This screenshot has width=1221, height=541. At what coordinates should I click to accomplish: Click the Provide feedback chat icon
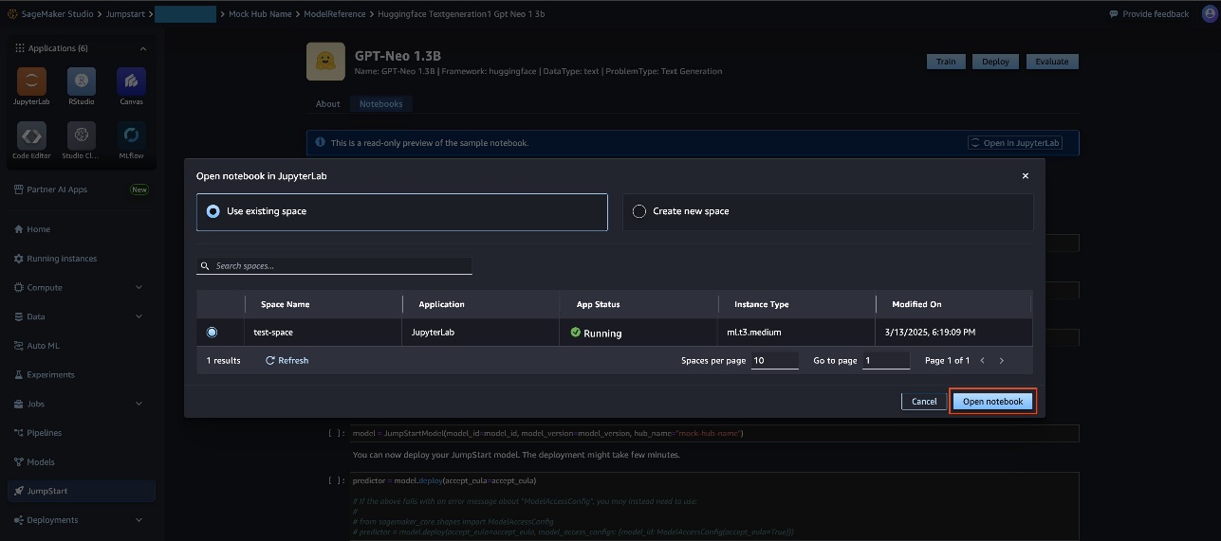1114,14
